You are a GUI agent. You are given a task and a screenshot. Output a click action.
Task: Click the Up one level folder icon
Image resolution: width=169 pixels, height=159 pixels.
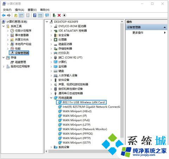pos(15,15)
